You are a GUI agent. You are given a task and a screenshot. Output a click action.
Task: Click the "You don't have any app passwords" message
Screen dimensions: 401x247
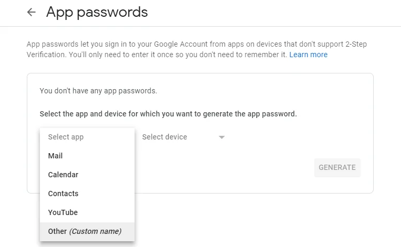pos(98,91)
